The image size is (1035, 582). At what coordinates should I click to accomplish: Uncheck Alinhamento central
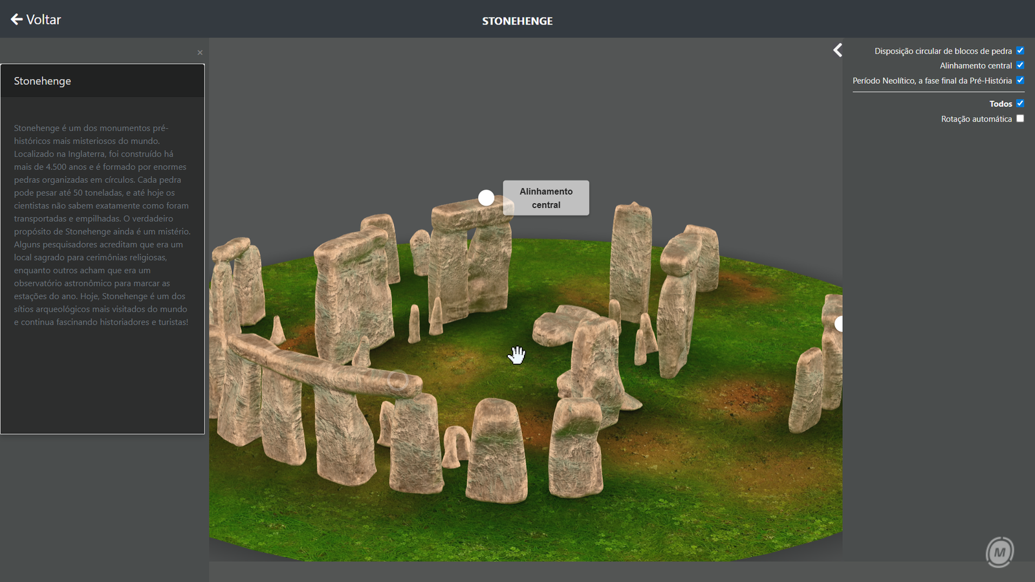1020,65
